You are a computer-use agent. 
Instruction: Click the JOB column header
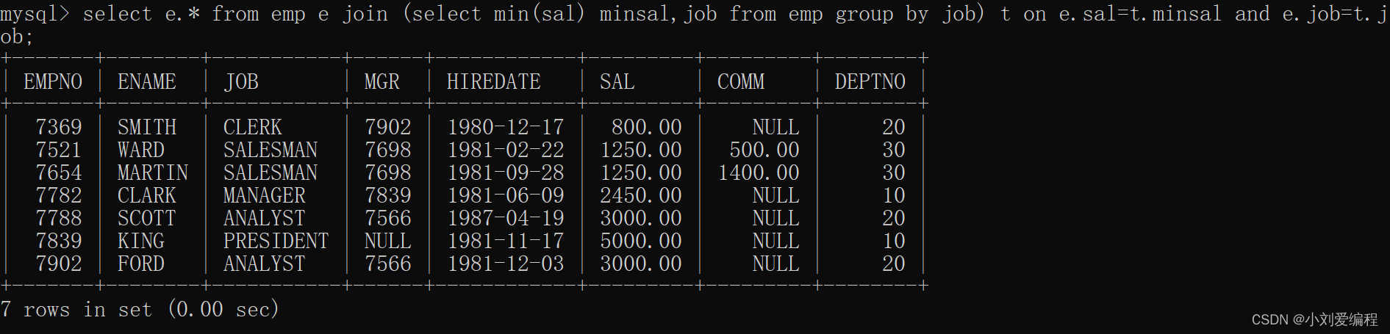[241, 81]
